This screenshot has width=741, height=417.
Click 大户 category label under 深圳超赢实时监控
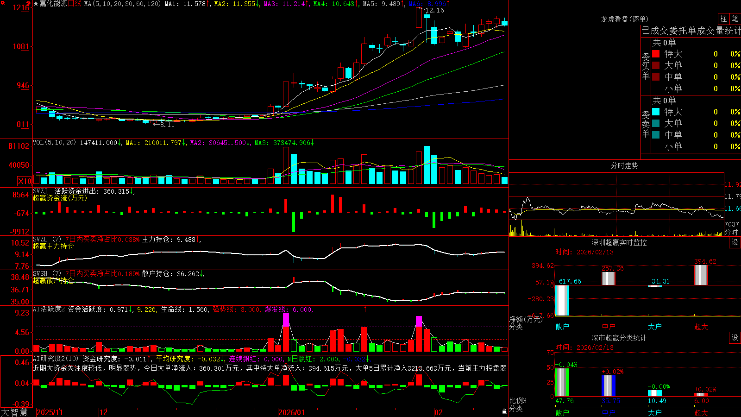click(x=655, y=327)
